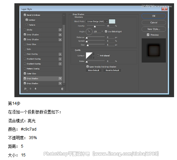The width and height of the screenshot is (177, 160).
Task: Click the Cancel button
Action: (x=154, y=23)
